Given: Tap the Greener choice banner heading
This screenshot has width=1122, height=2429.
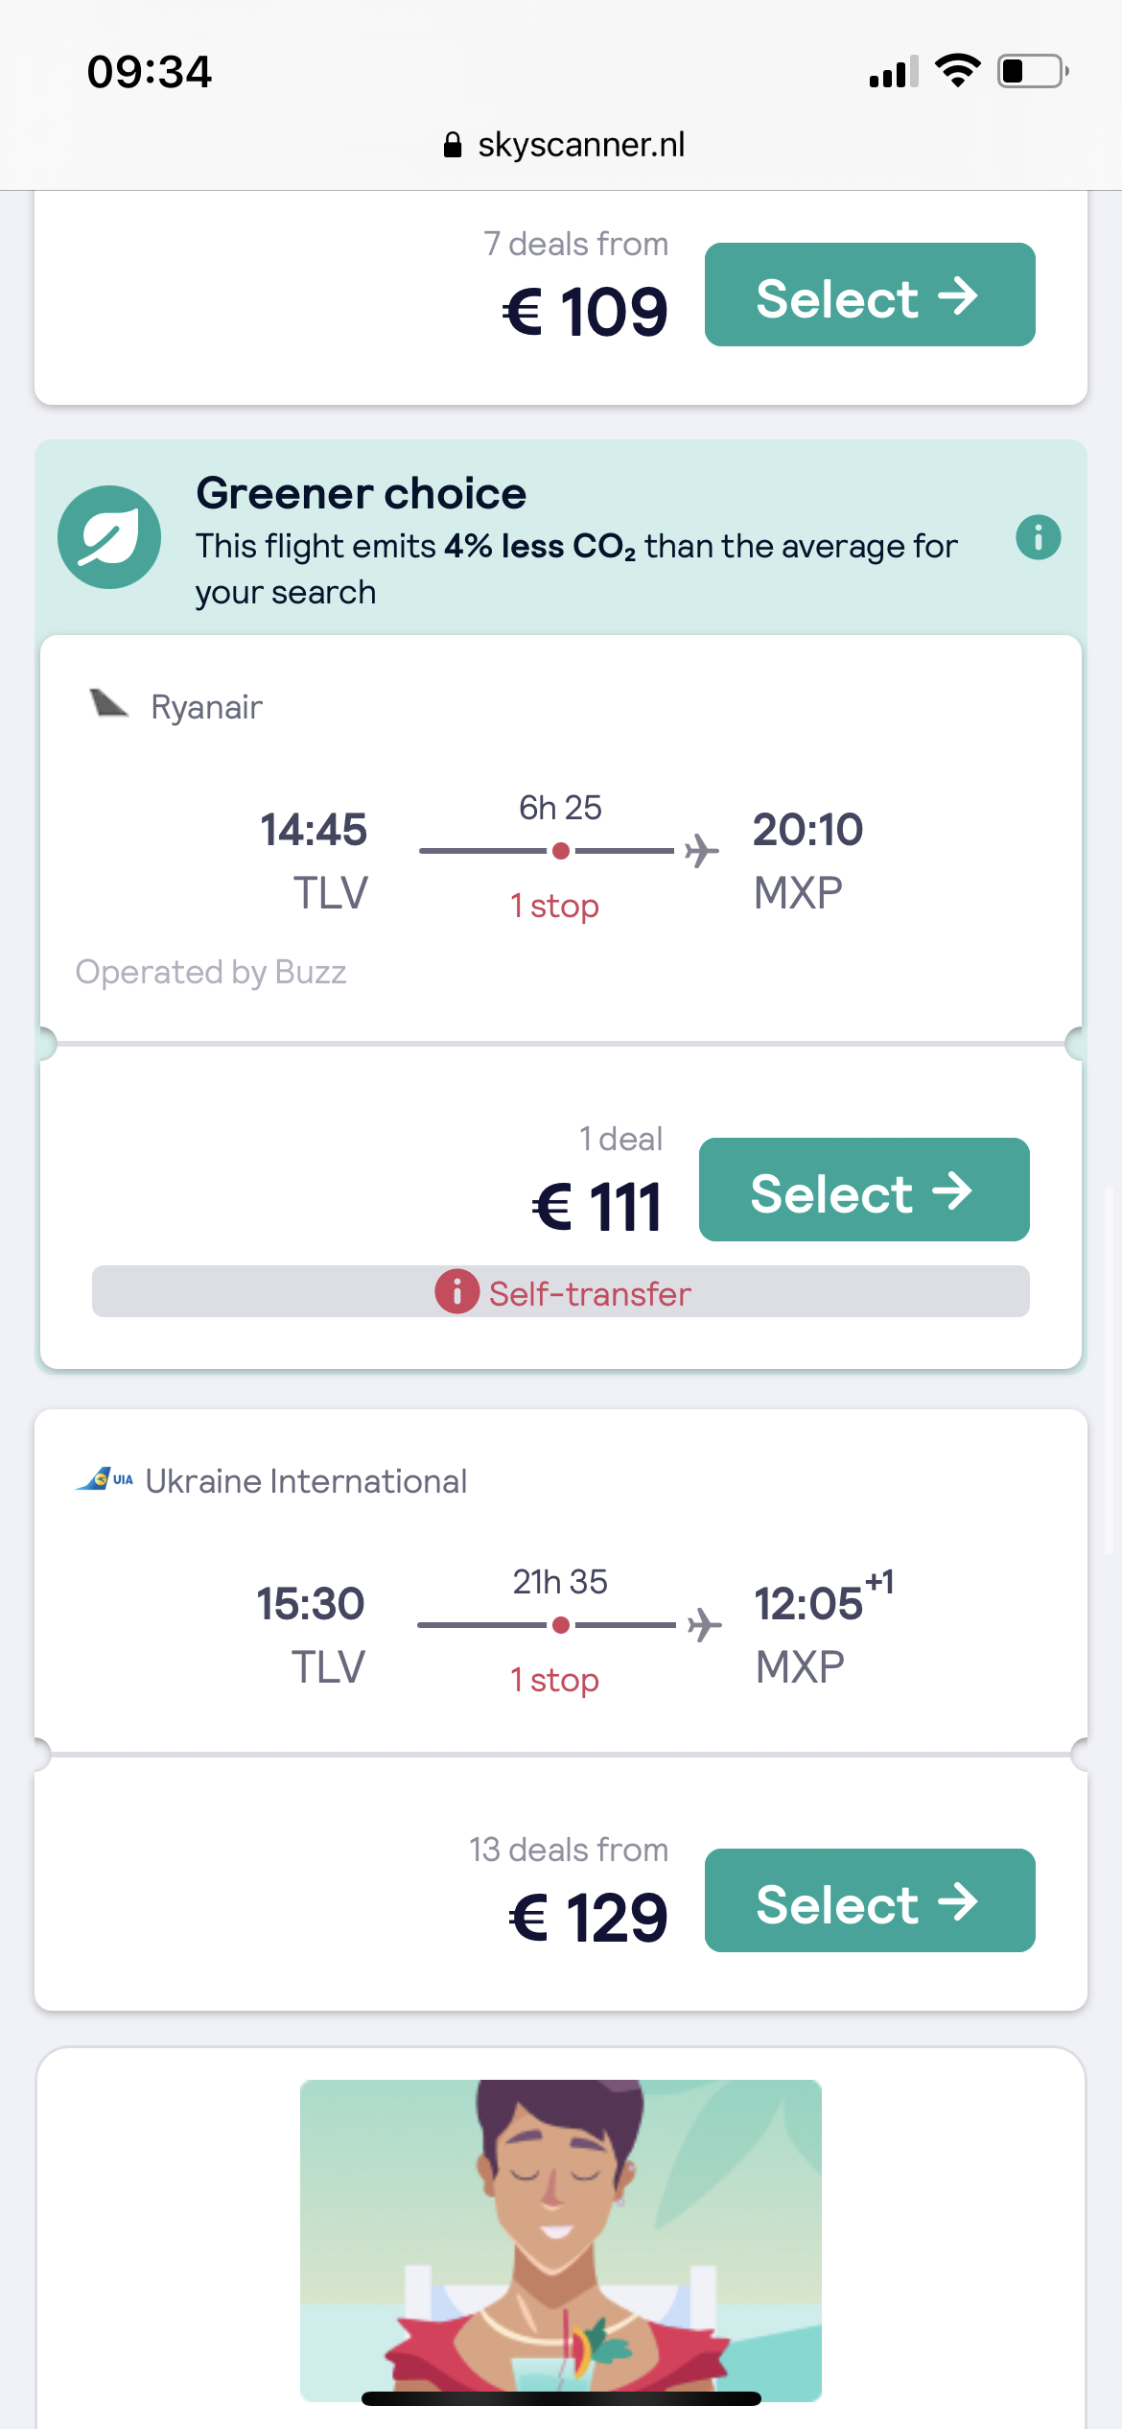Looking at the screenshot, I should pos(362,494).
